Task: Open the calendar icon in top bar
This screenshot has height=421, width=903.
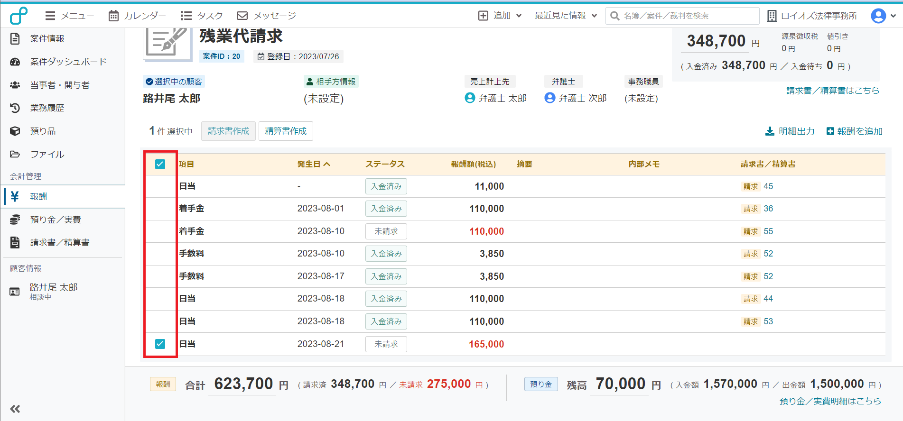Action: (113, 16)
